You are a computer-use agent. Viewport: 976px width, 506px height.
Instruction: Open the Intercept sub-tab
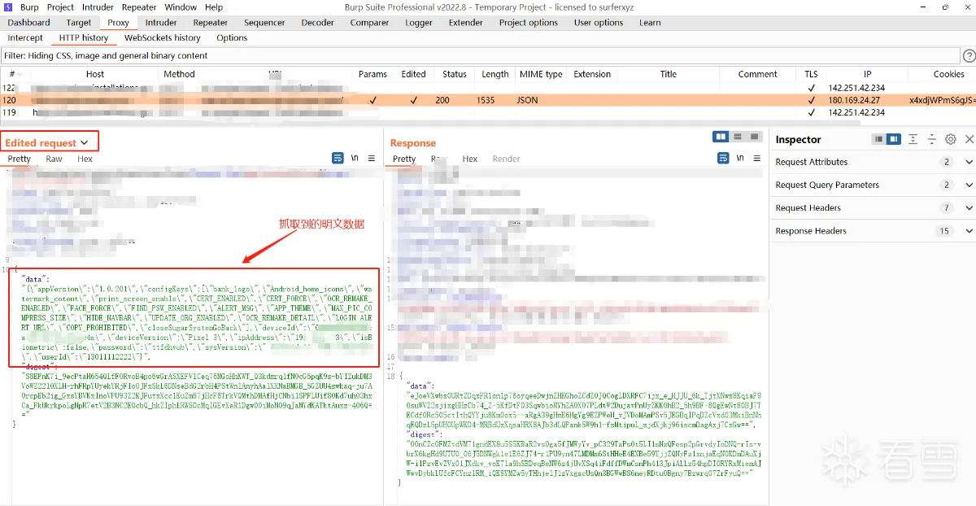click(x=25, y=37)
